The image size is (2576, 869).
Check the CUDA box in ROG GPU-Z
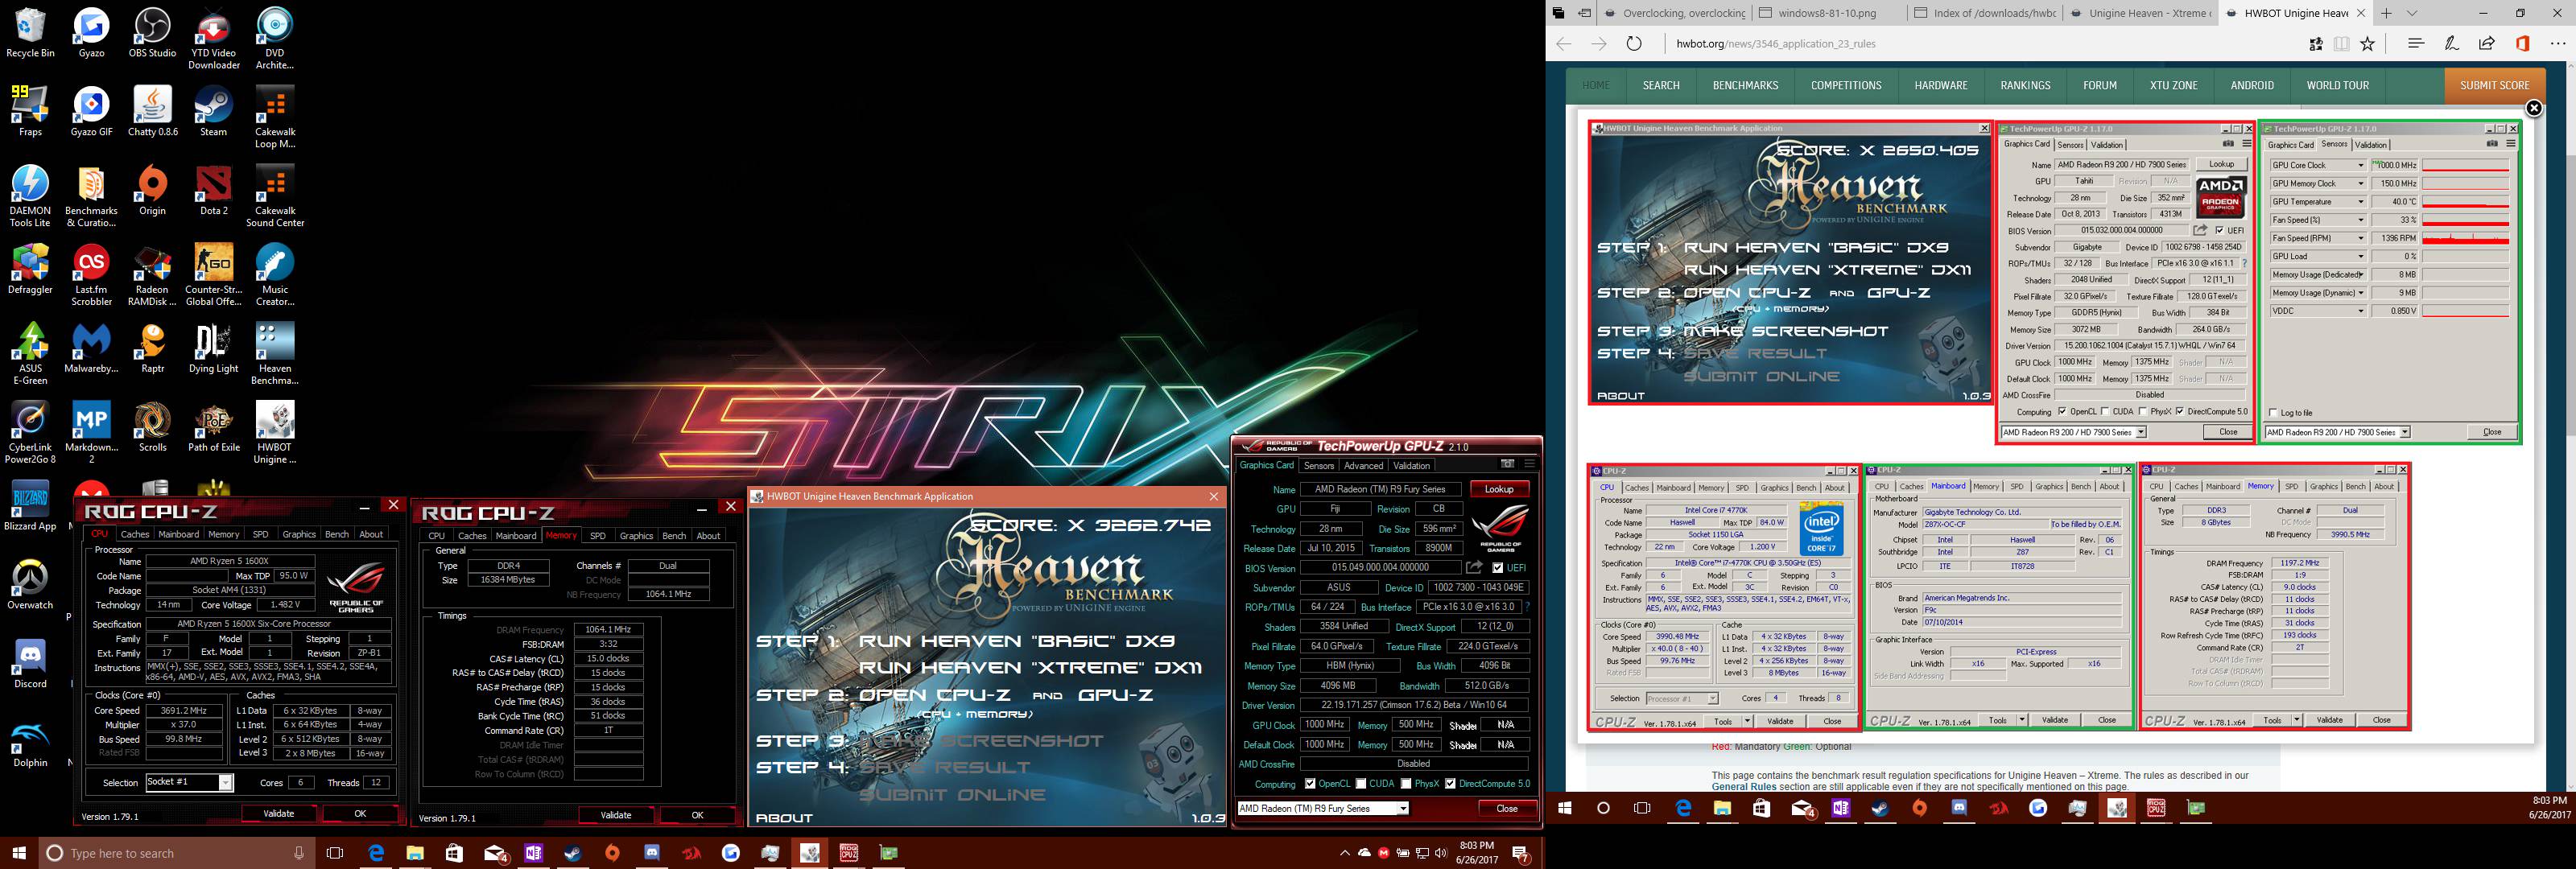click(1361, 784)
